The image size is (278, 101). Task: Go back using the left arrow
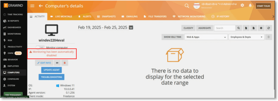[x=41, y=6]
